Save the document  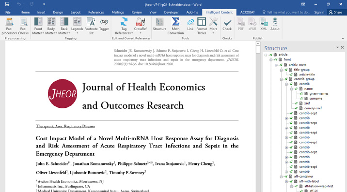tap(7, 4)
